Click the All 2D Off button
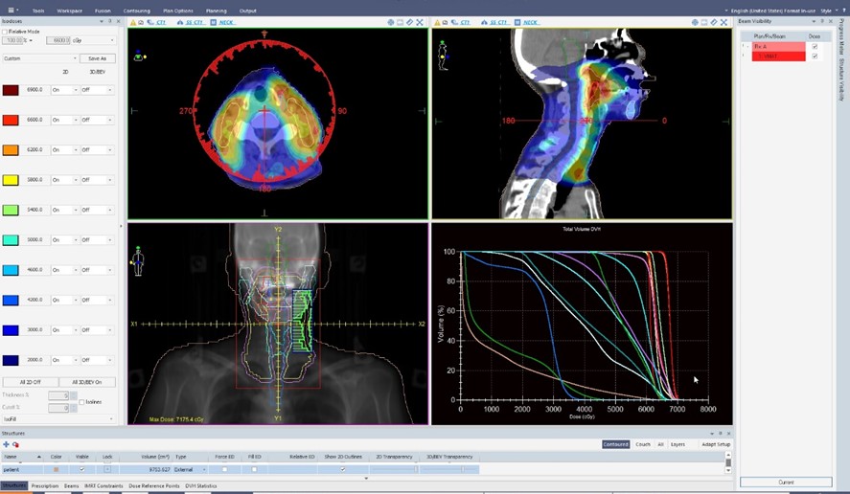The height and width of the screenshot is (494, 850). (x=29, y=382)
